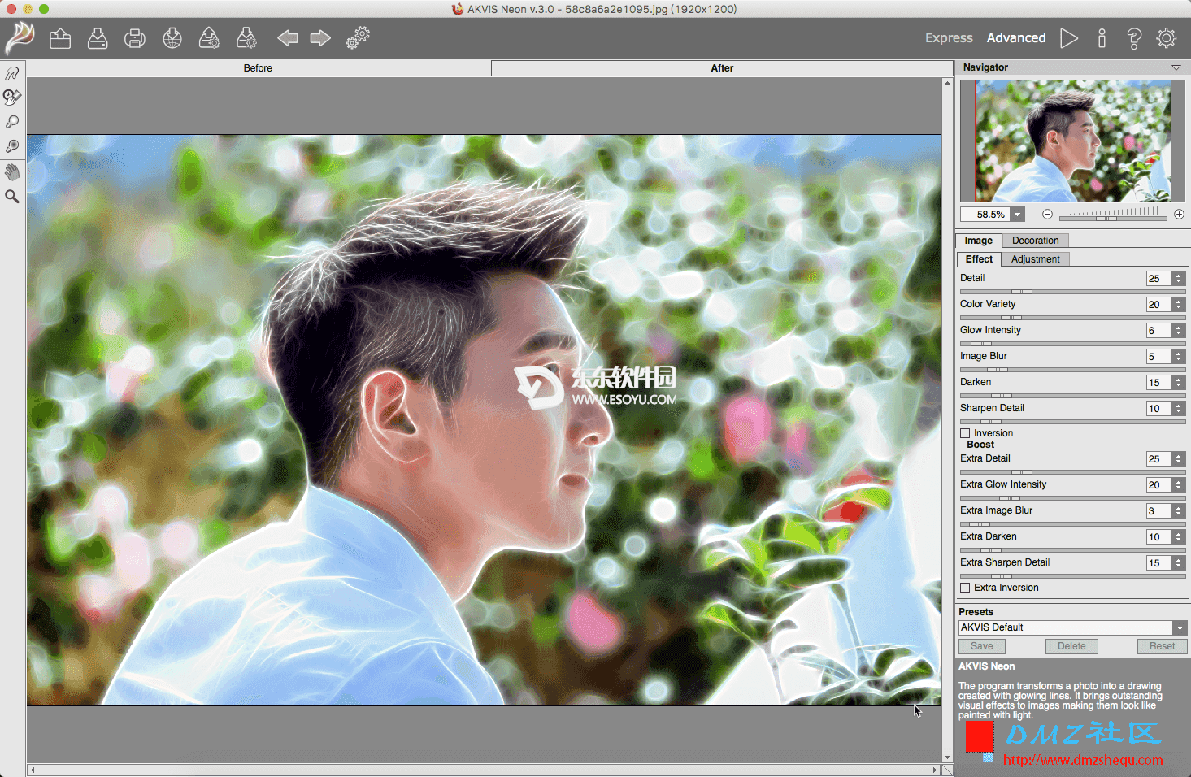The width and height of the screenshot is (1191, 777).
Task: Open Help question mark icon
Action: click(1134, 38)
